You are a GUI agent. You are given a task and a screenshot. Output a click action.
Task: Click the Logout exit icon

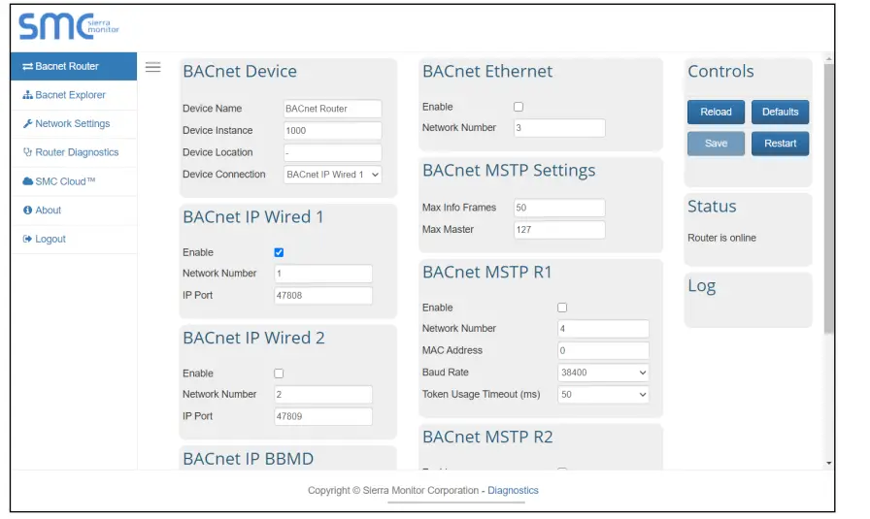(27, 239)
